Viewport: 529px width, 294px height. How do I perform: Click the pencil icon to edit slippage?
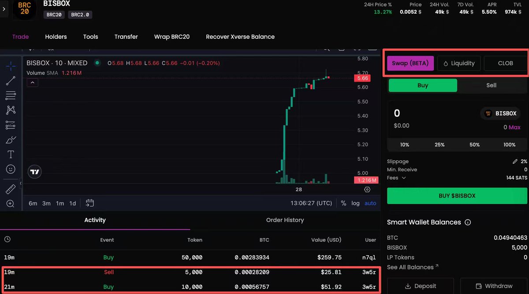514,162
